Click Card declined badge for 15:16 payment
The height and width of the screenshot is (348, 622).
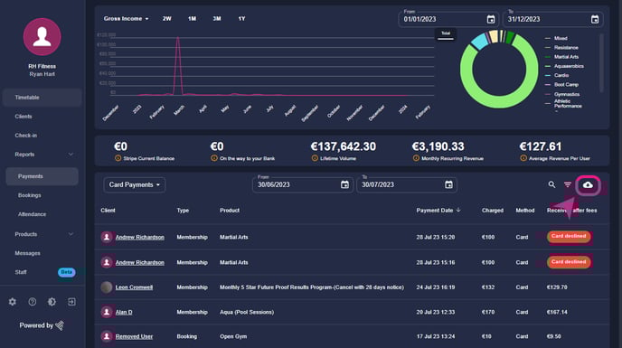point(569,262)
